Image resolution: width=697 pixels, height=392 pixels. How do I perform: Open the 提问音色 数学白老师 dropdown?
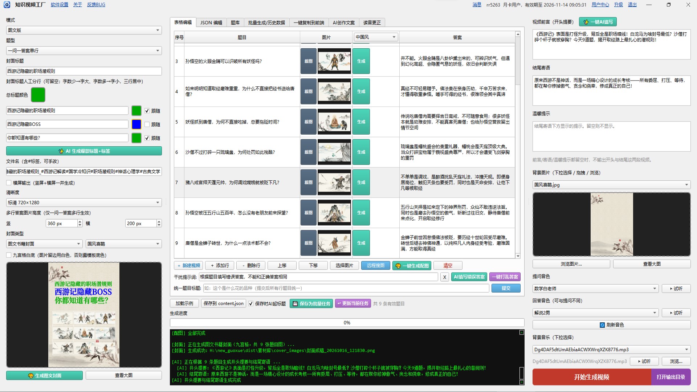click(595, 289)
